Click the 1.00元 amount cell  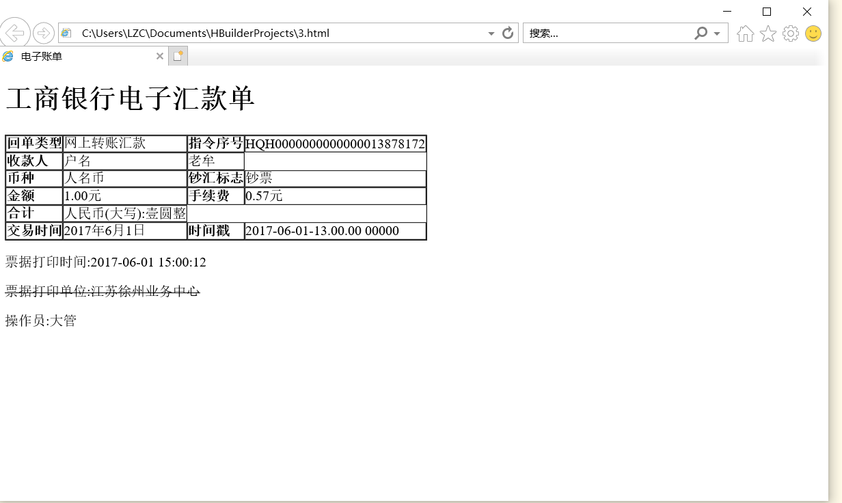click(125, 196)
